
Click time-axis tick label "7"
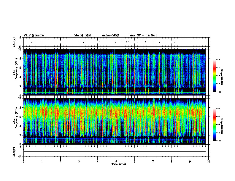(153, 161)
